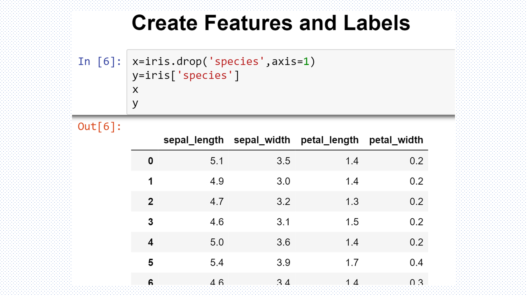Click row index 3 in the table
This screenshot has height=296, width=527.
pos(150,222)
